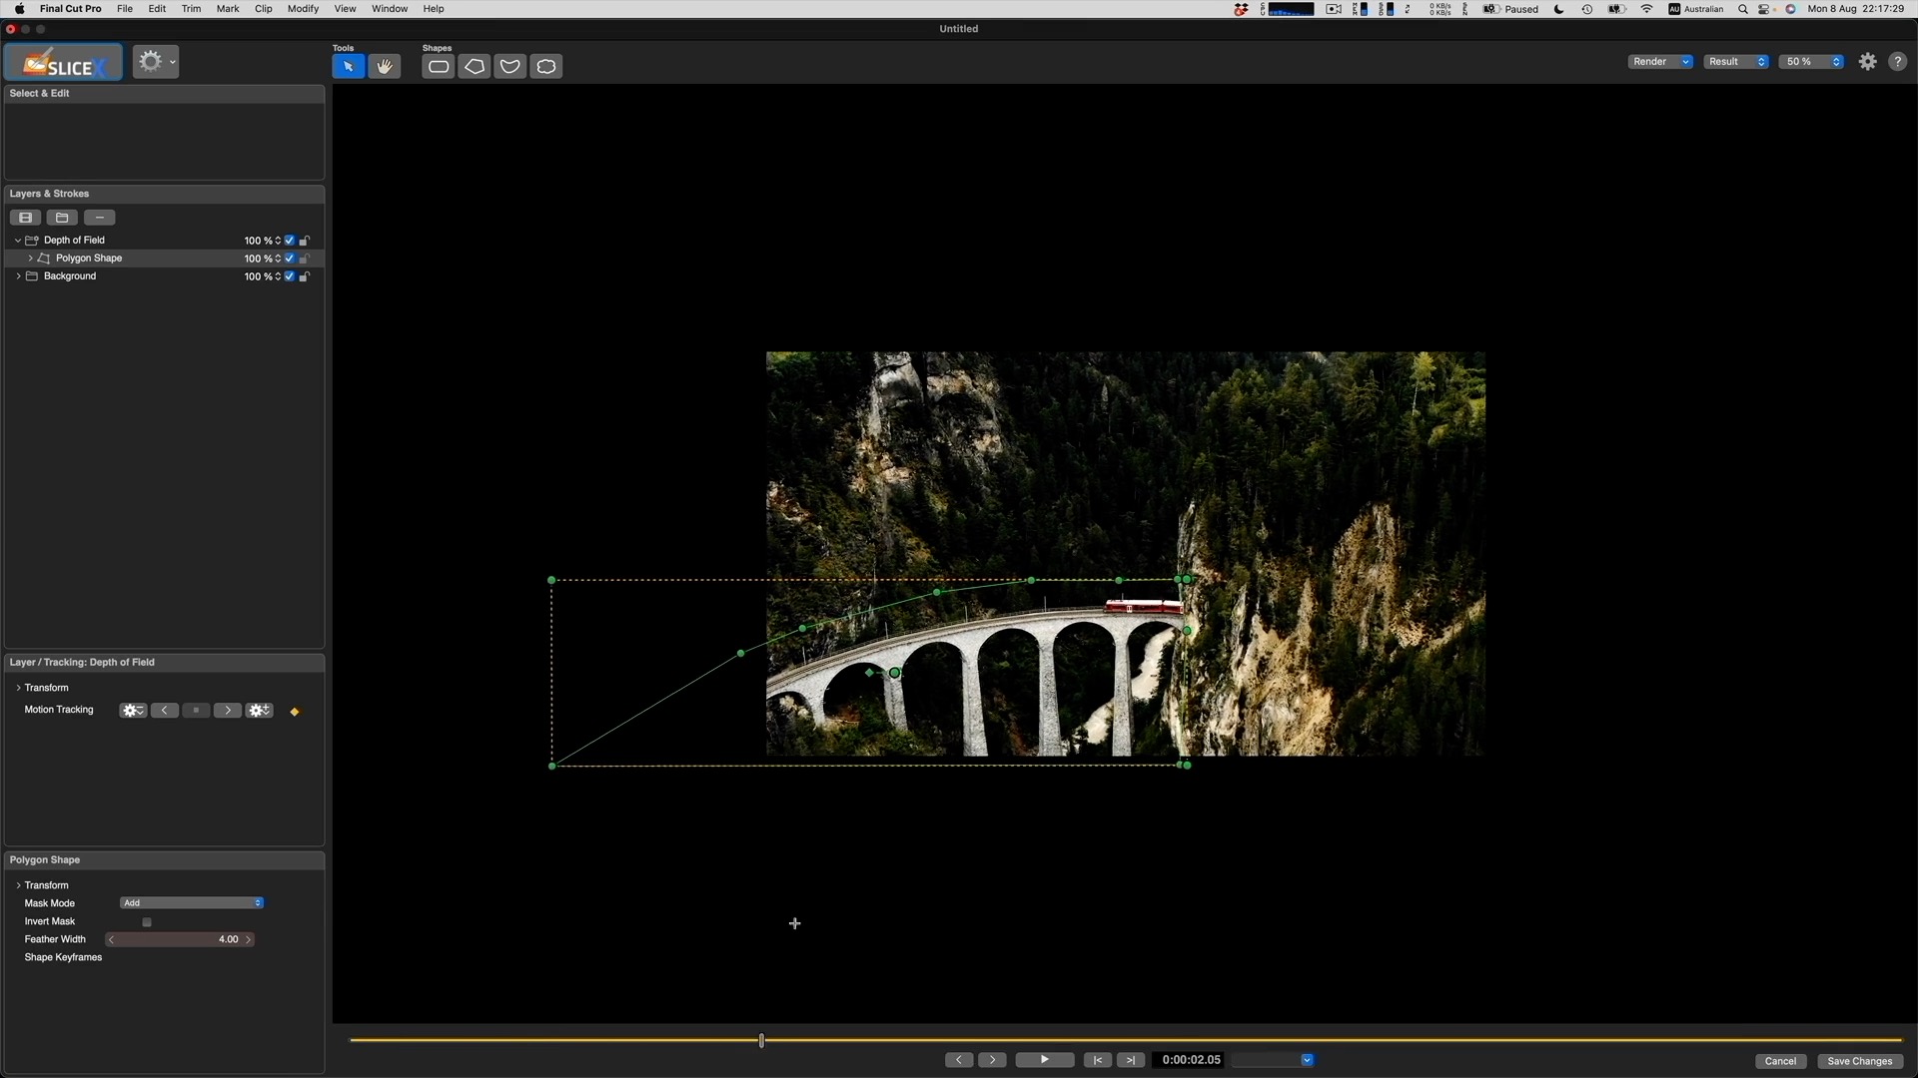Open the File menu
1918x1078 pixels.
(x=125, y=9)
